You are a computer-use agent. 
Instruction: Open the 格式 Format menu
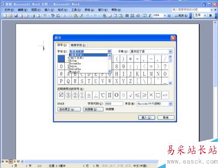pyautogui.click(x=63, y=10)
